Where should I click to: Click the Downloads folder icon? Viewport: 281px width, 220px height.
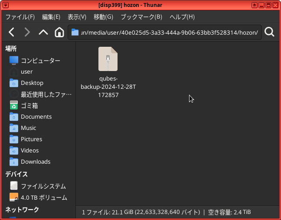[x=14, y=162]
